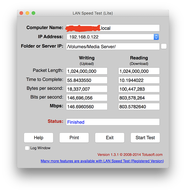
Task: Click the Reading (Download) column header
Action: pyautogui.click(x=139, y=61)
